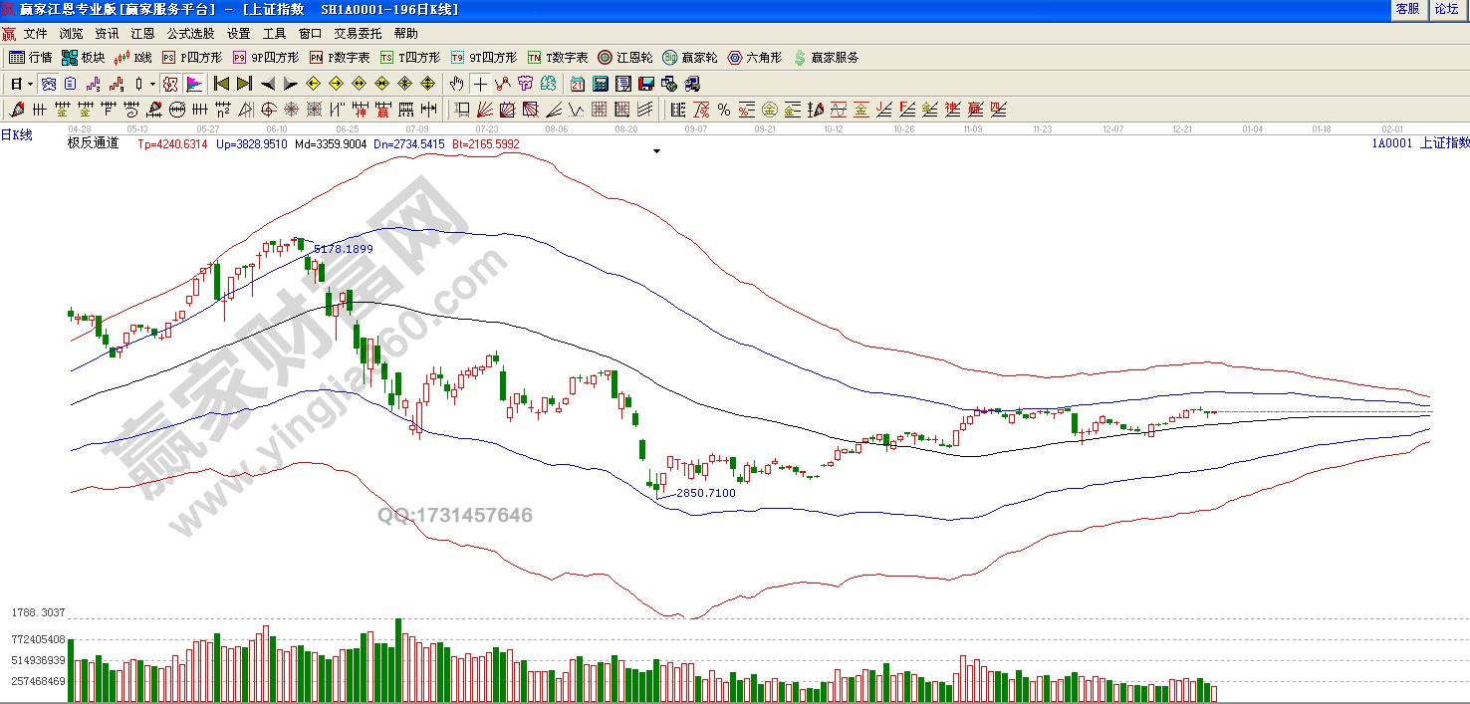
Task: Toggle the pink flag marker button
Action: click(x=193, y=84)
